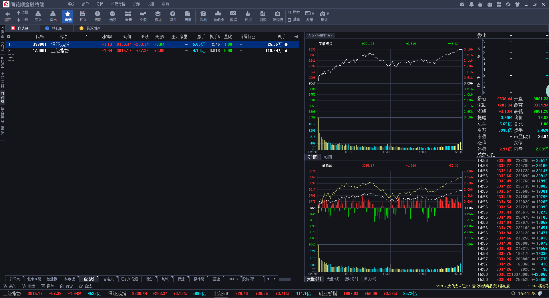Open the 资讯 sidebar tab
The width and height of the screenshot is (549, 298).
click(x=3, y=34)
